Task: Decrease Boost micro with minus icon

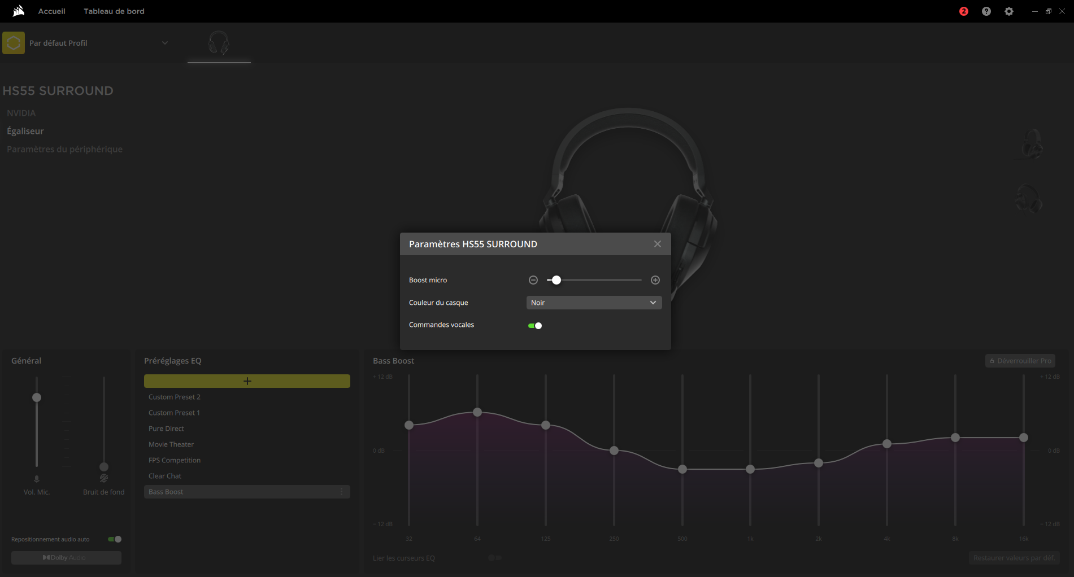Action: [x=533, y=280]
